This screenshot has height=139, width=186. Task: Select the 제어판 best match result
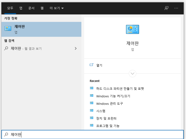41,29
